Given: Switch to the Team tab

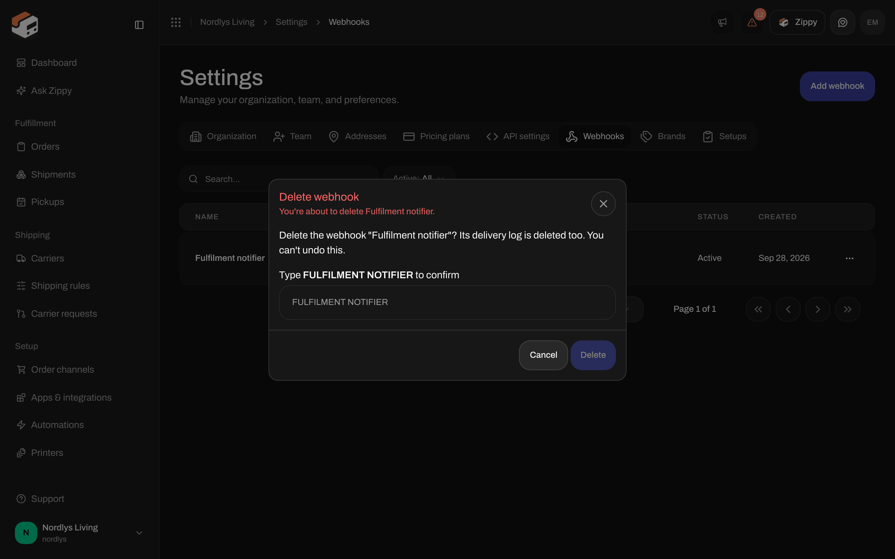Looking at the screenshot, I should point(292,136).
